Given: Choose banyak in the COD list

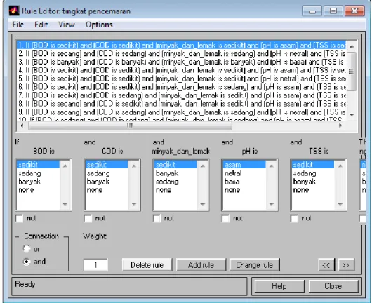Looking at the screenshot, I should (107, 182).
